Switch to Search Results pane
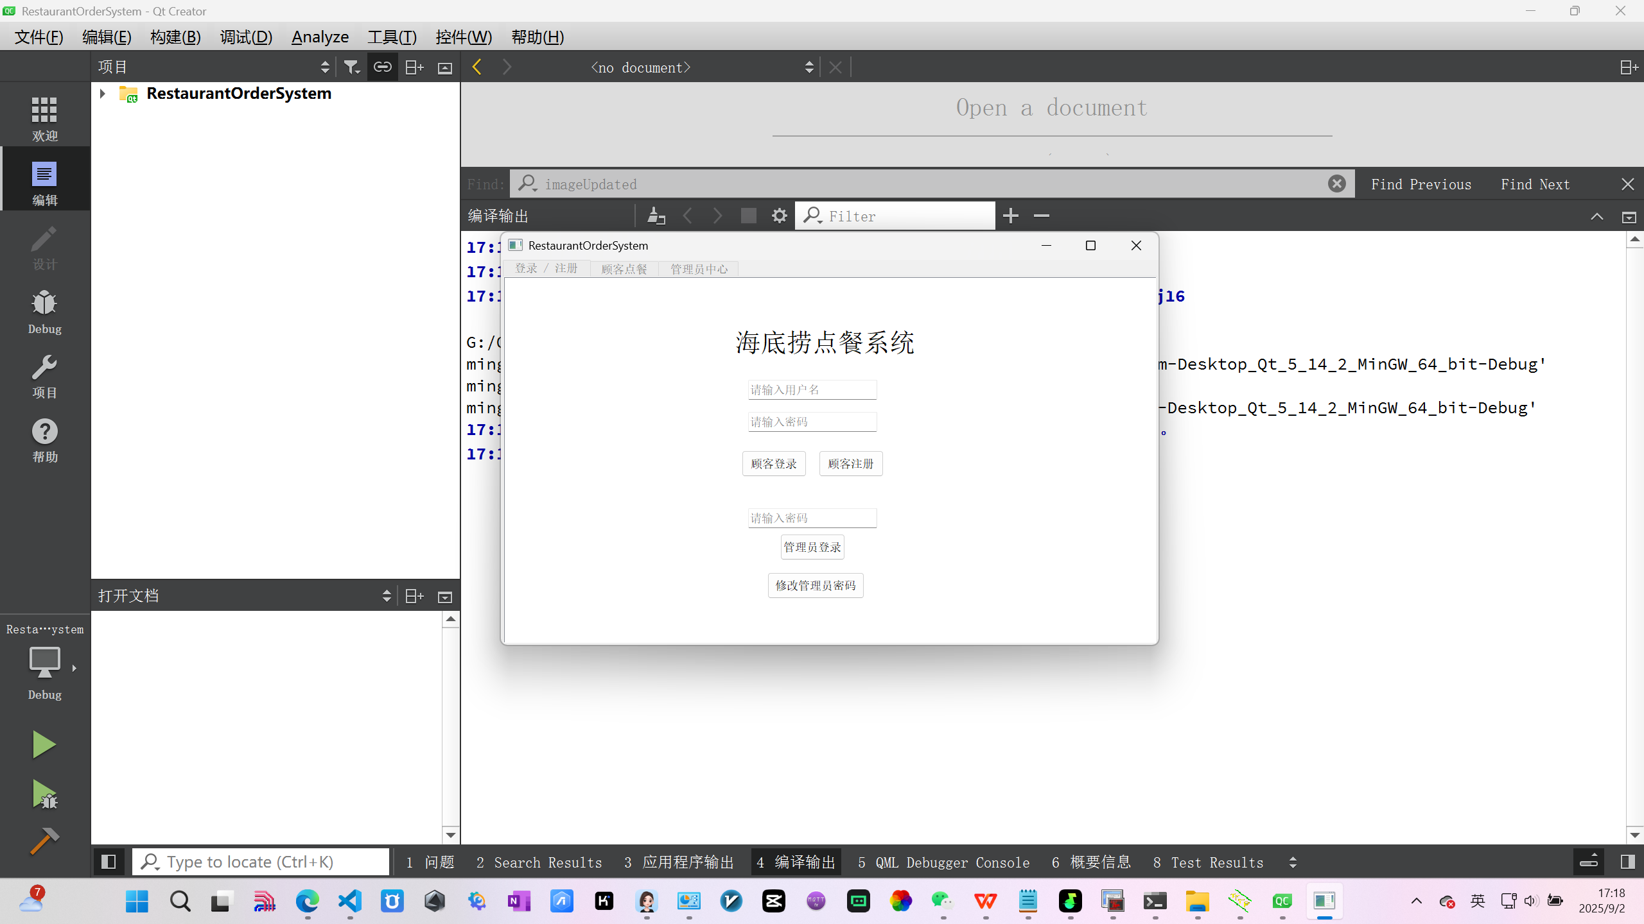This screenshot has width=1644, height=924. 539,862
